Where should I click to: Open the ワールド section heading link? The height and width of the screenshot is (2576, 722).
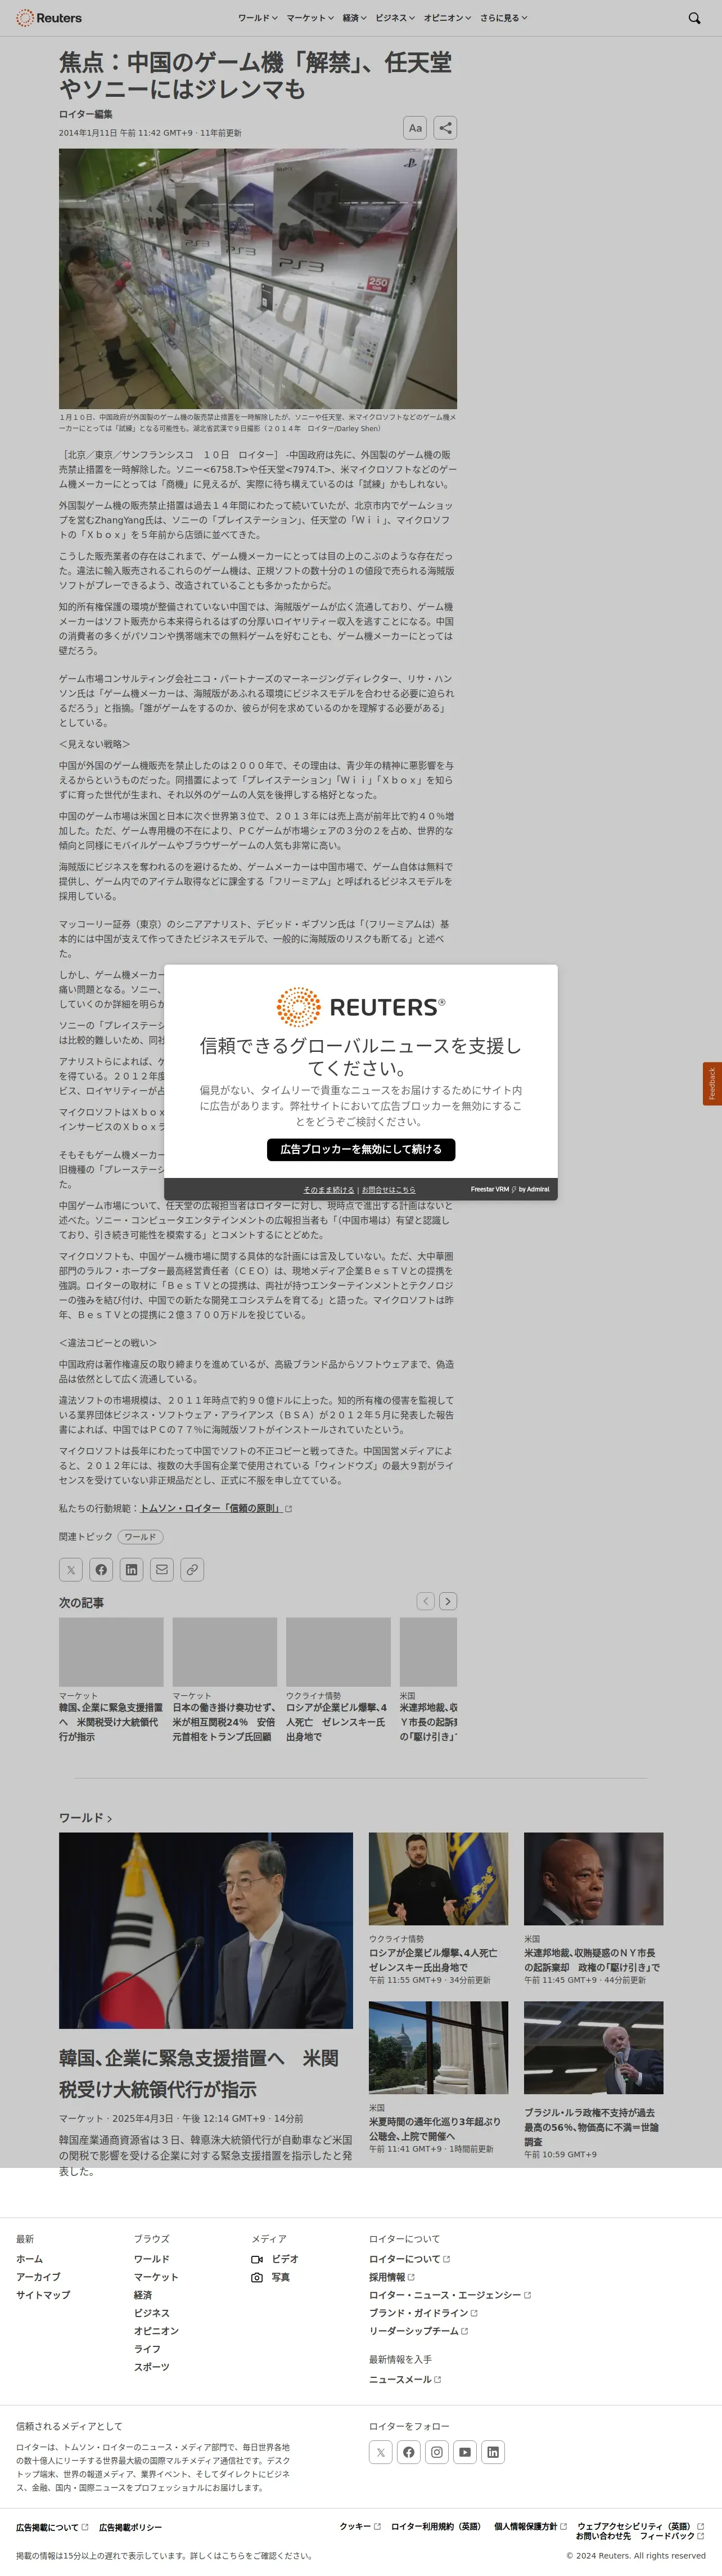click(x=85, y=1818)
